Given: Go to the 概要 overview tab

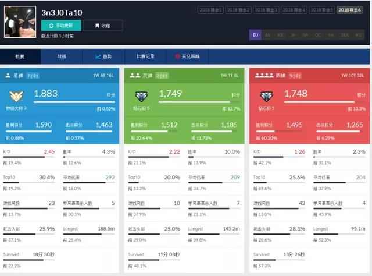Looking at the screenshot, I should (x=20, y=57).
